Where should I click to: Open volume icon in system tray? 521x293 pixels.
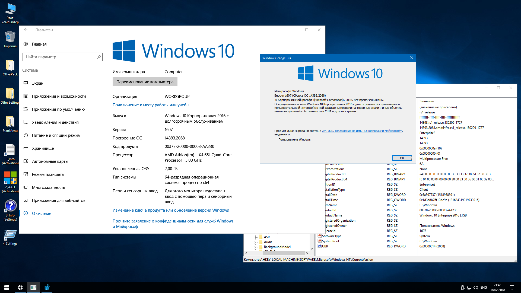pyautogui.click(x=475, y=288)
